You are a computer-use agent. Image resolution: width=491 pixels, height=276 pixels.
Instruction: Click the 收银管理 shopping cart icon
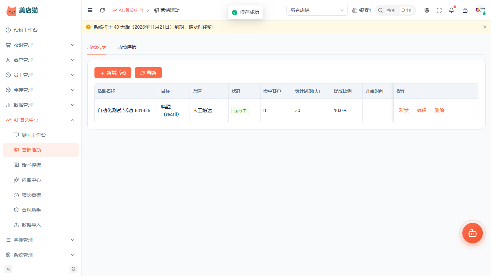8,45
